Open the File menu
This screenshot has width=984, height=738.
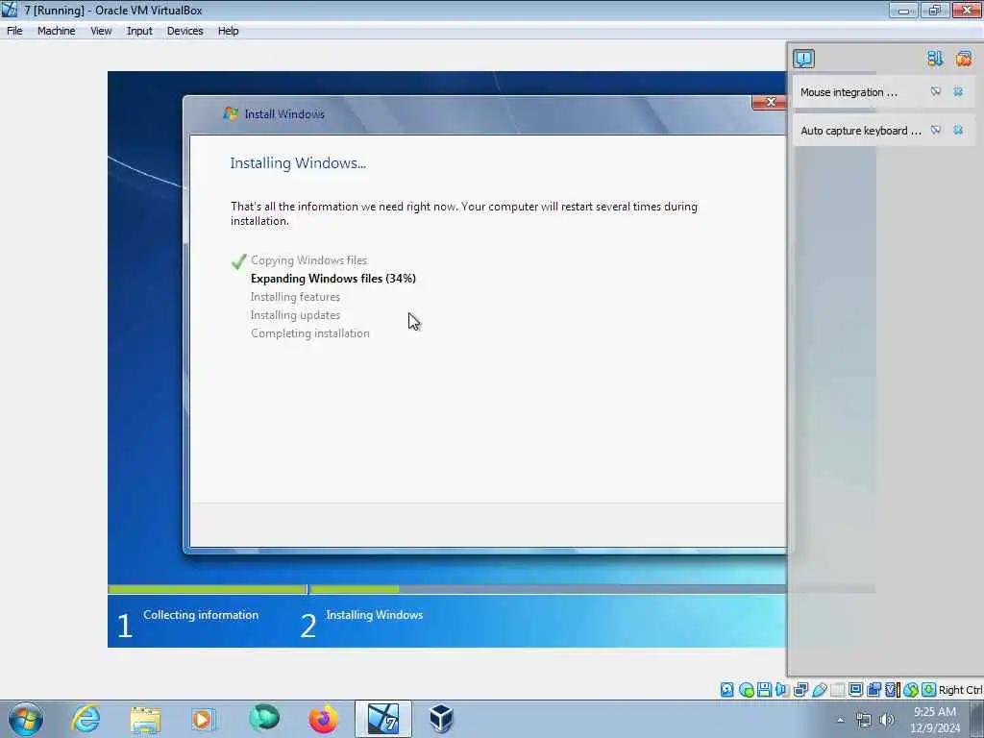(14, 31)
